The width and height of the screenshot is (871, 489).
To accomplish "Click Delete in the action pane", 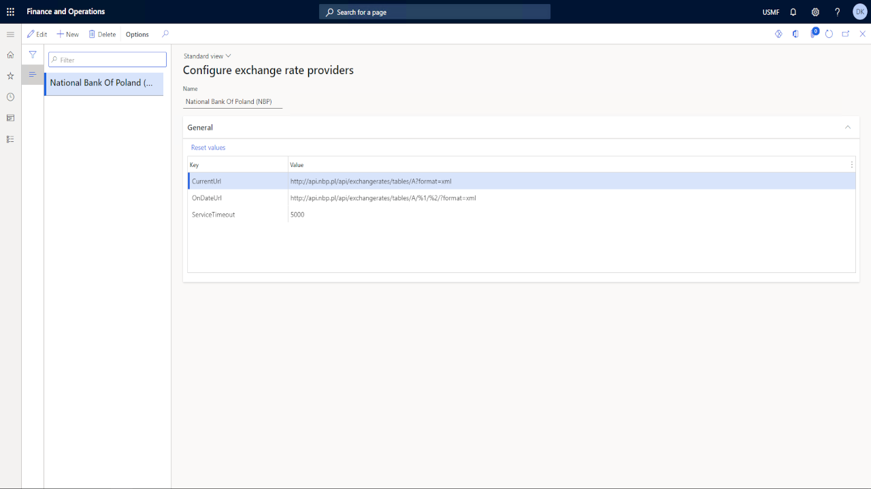I will [102, 34].
